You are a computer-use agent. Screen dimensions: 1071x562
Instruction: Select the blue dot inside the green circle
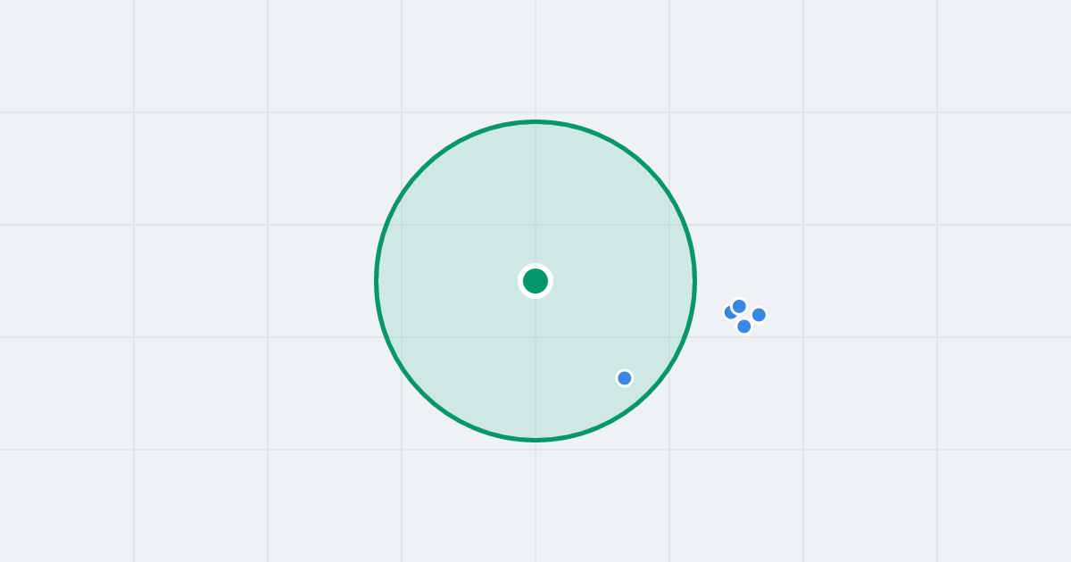tap(625, 378)
